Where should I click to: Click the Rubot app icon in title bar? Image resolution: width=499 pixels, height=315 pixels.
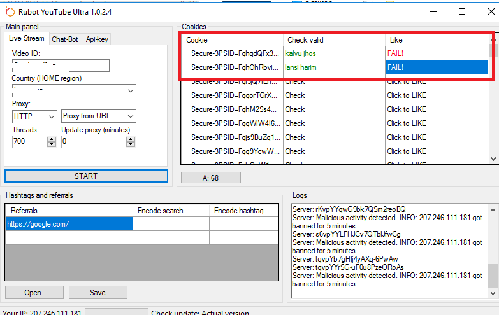[9, 11]
